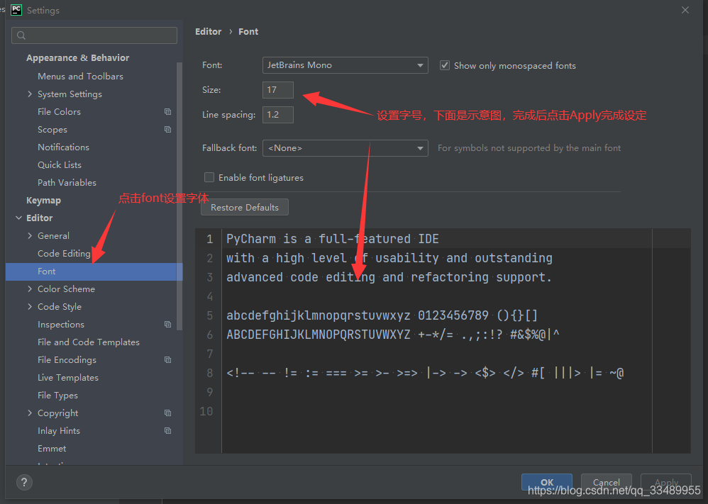Open Code Editing settings
Viewport: 708px width, 504px height.
64,254
